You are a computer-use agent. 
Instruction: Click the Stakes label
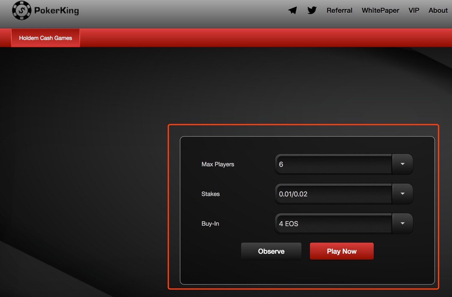coord(210,194)
